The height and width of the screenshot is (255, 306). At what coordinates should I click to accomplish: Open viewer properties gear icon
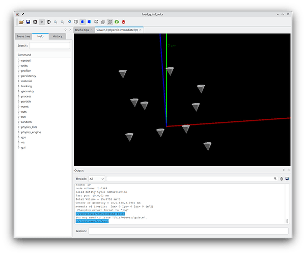pos(35,22)
